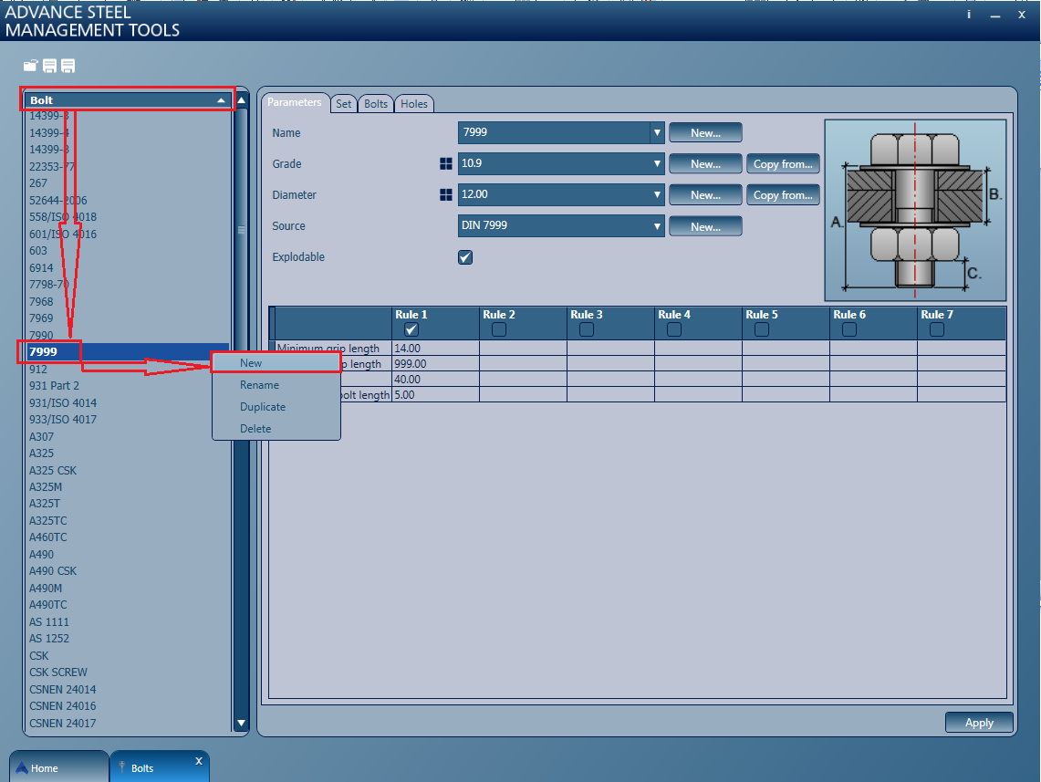Click New... button next to Source

click(705, 226)
